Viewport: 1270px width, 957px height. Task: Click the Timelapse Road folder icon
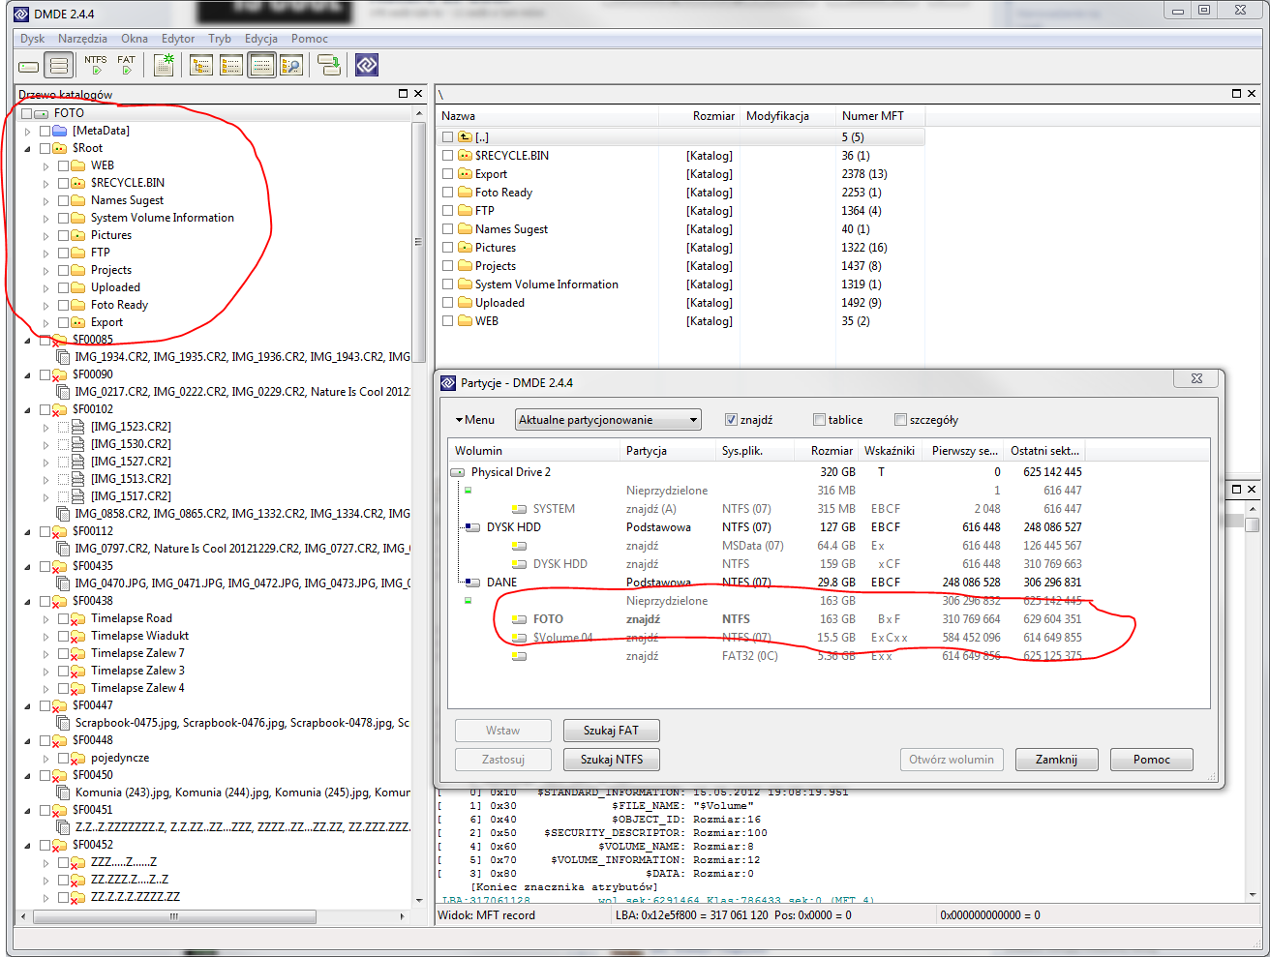point(77,619)
